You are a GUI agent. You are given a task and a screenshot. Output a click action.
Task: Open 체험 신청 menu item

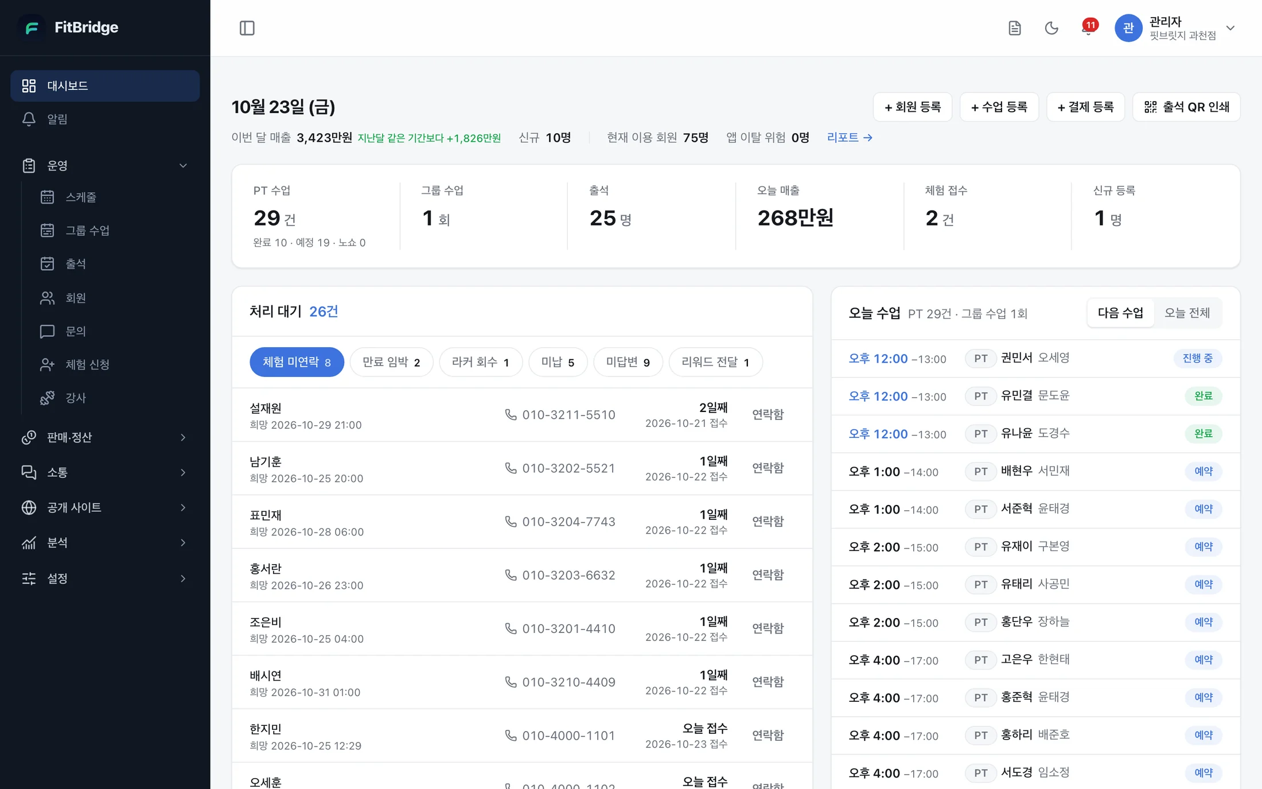pos(115,364)
